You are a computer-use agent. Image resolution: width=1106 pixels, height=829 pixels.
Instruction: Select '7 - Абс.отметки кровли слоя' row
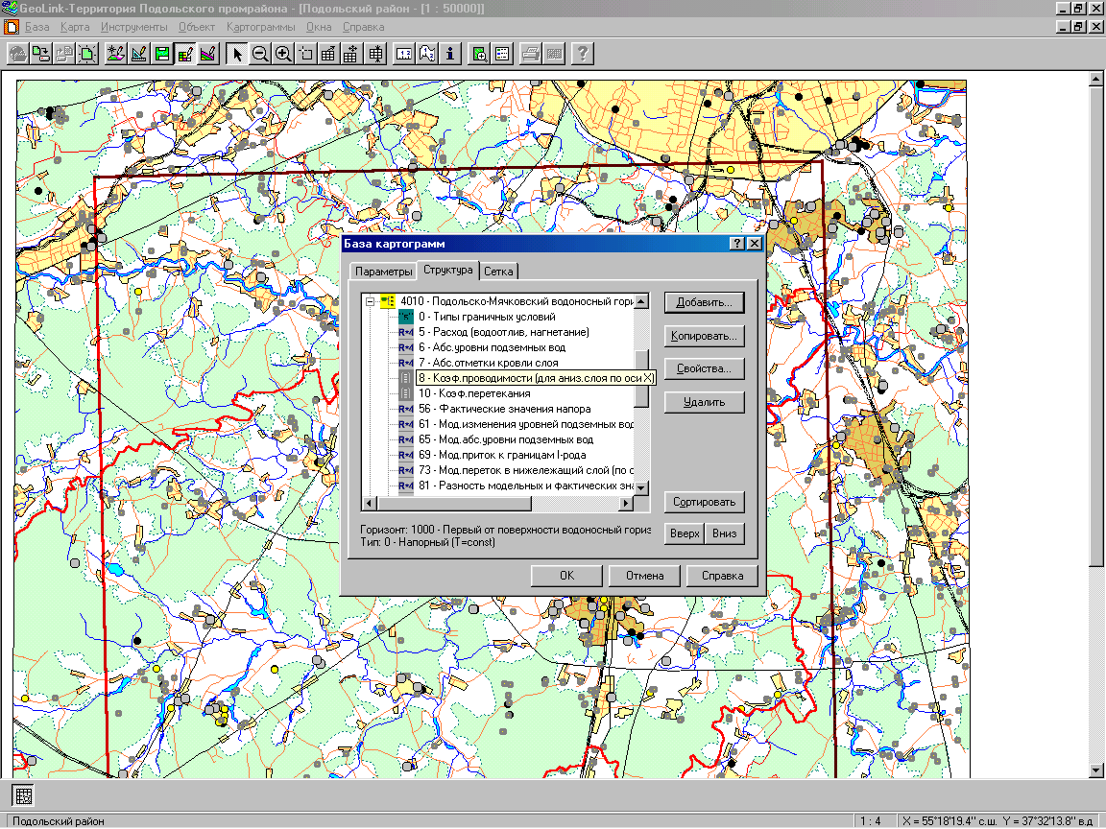488,363
